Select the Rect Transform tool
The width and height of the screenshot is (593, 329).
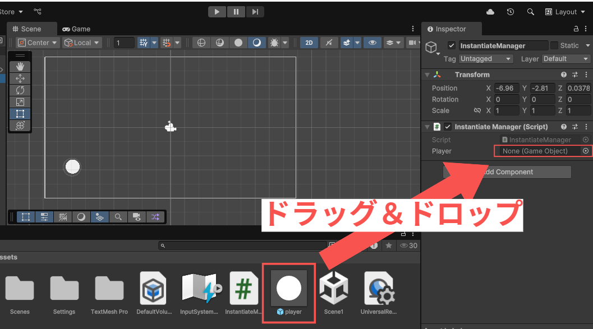pyautogui.click(x=21, y=113)
